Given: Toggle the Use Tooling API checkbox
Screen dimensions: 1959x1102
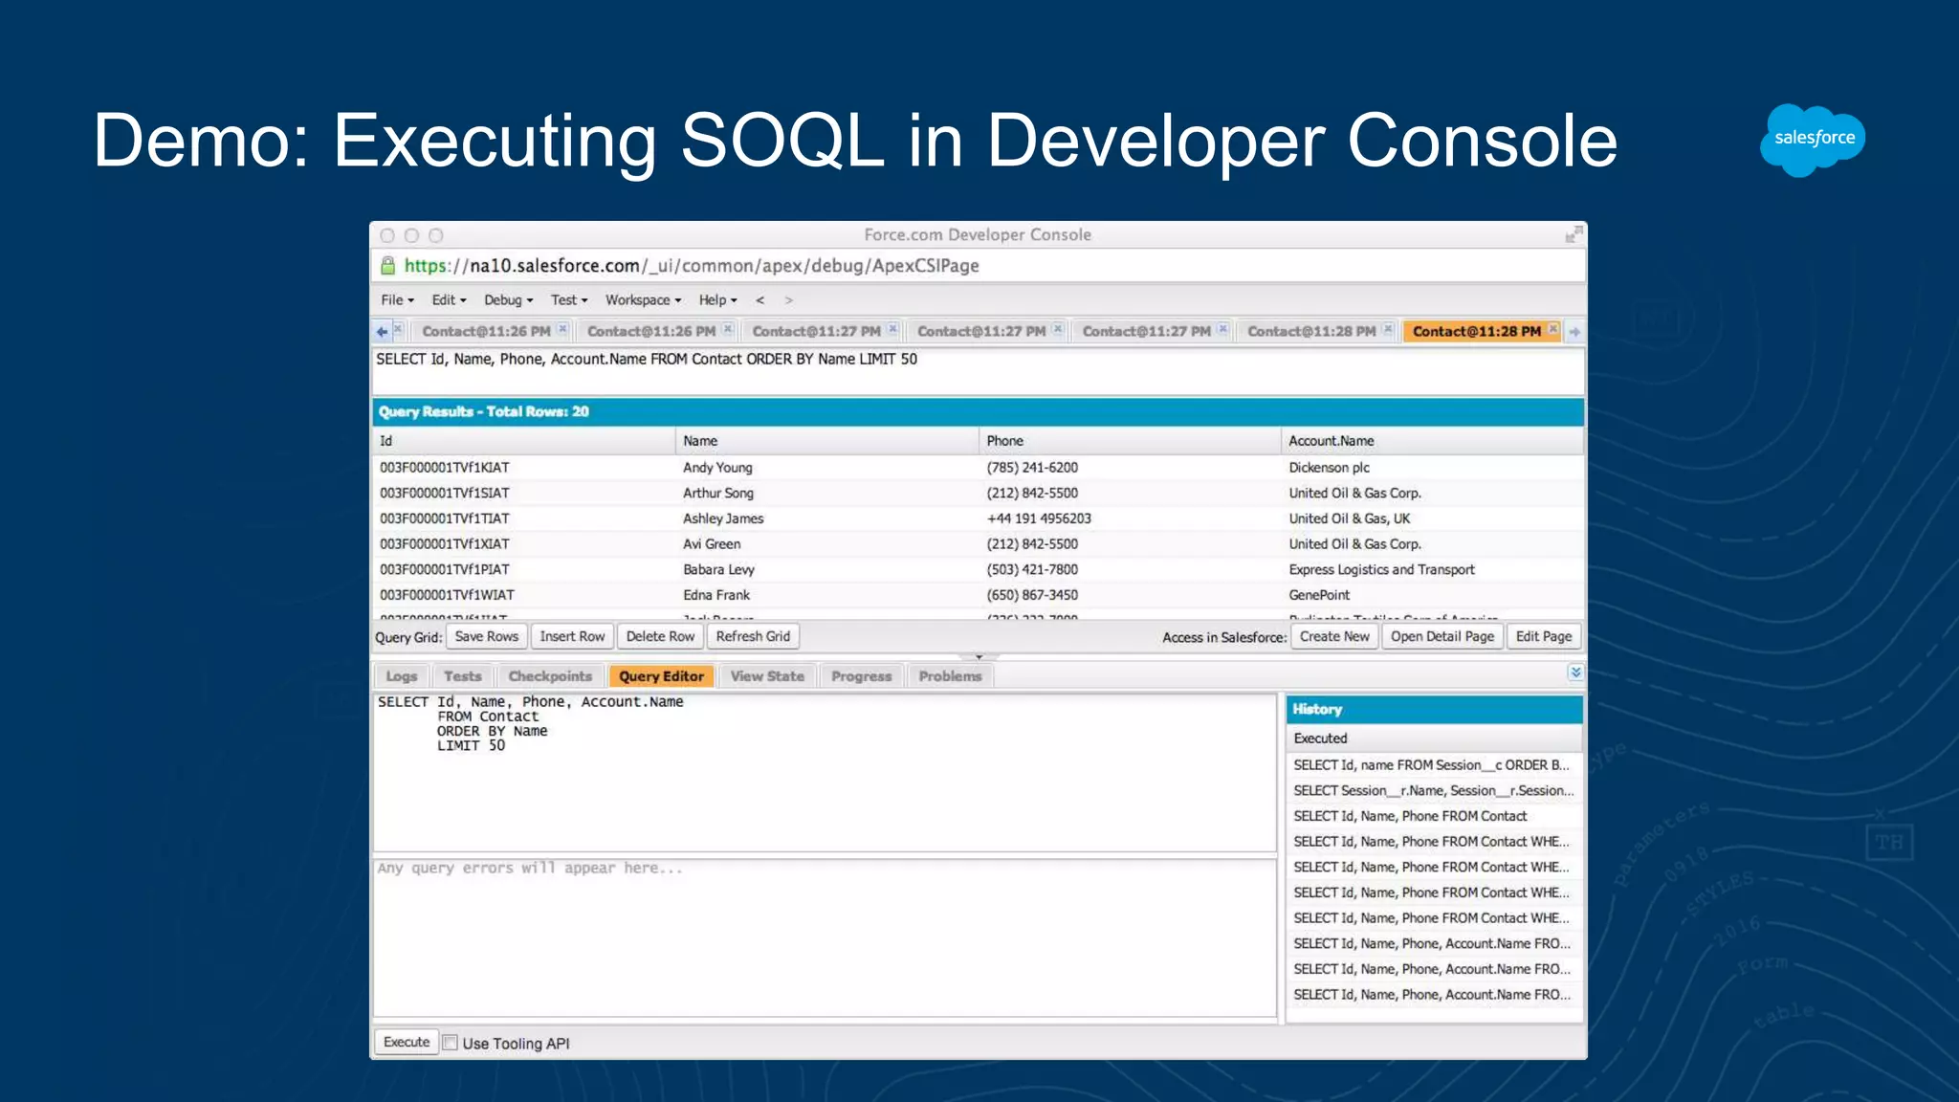Looking at the screenshot, I should click(451, 1043).
